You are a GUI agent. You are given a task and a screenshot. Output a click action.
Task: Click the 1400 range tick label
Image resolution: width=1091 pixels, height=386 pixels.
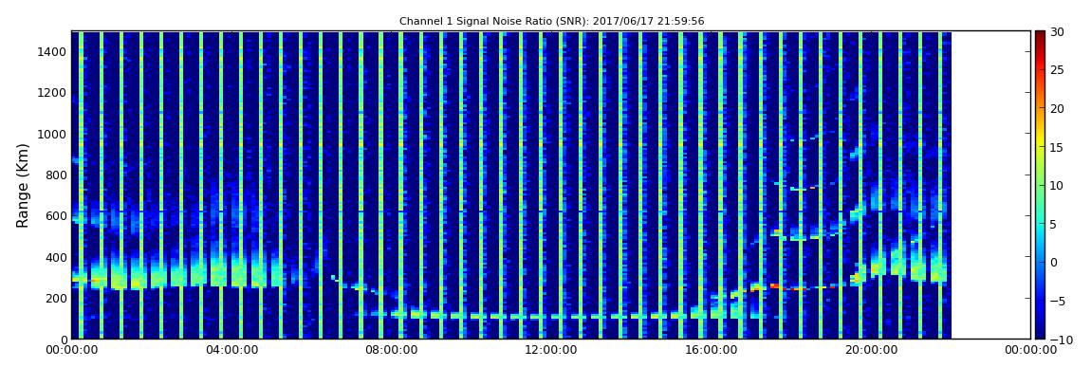(52, 51)
